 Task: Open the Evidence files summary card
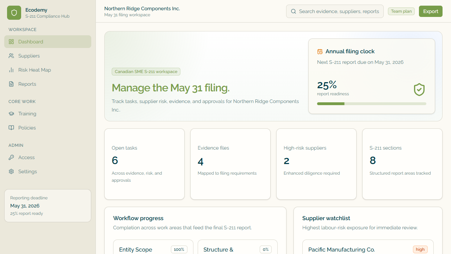(230, 164)
